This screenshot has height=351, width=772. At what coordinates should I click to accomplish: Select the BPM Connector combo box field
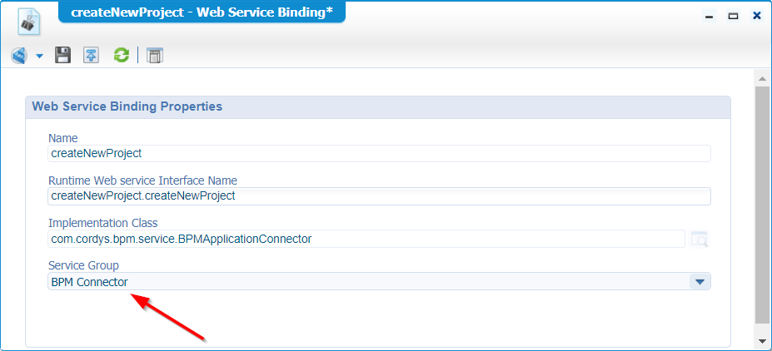[379, 282]
